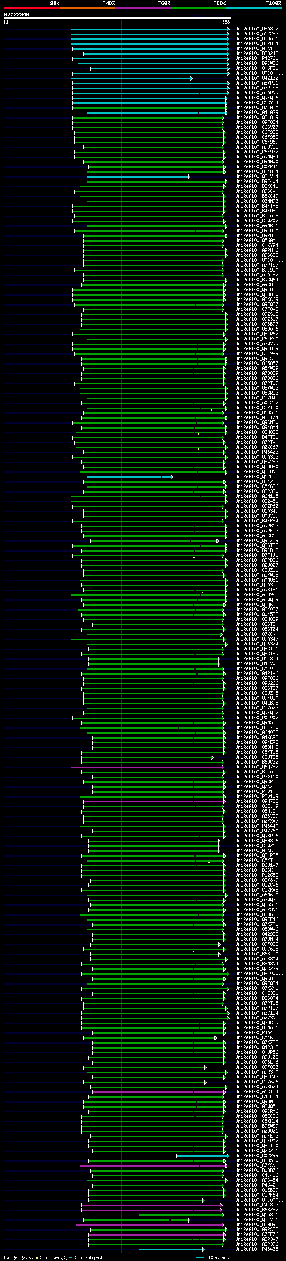Select label UniRef100_Q10S49
The width and height of the screenshot is (286, 1261).
(256, 511)
